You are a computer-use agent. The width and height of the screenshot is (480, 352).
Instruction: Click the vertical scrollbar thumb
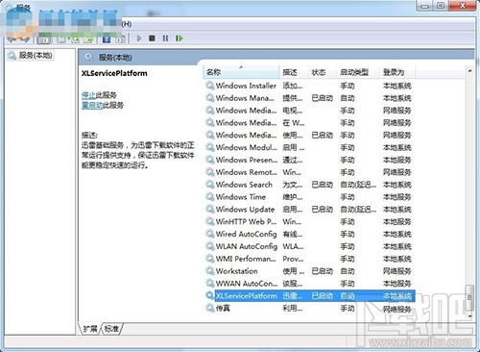coord(469,298)
